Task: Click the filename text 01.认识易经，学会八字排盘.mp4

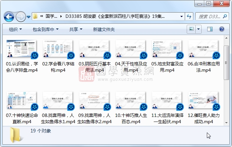Action: pos(22,67)
